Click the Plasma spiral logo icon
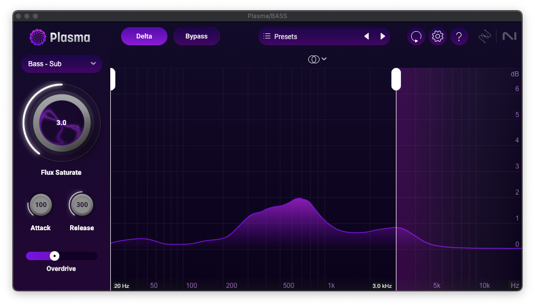Image resolution: width=535 pixels, height=306 pixels. pyautogui.click(x=37, y=37)
